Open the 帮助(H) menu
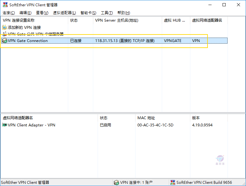The width and height of the screenshot is (246, 186). pos(124,13)
